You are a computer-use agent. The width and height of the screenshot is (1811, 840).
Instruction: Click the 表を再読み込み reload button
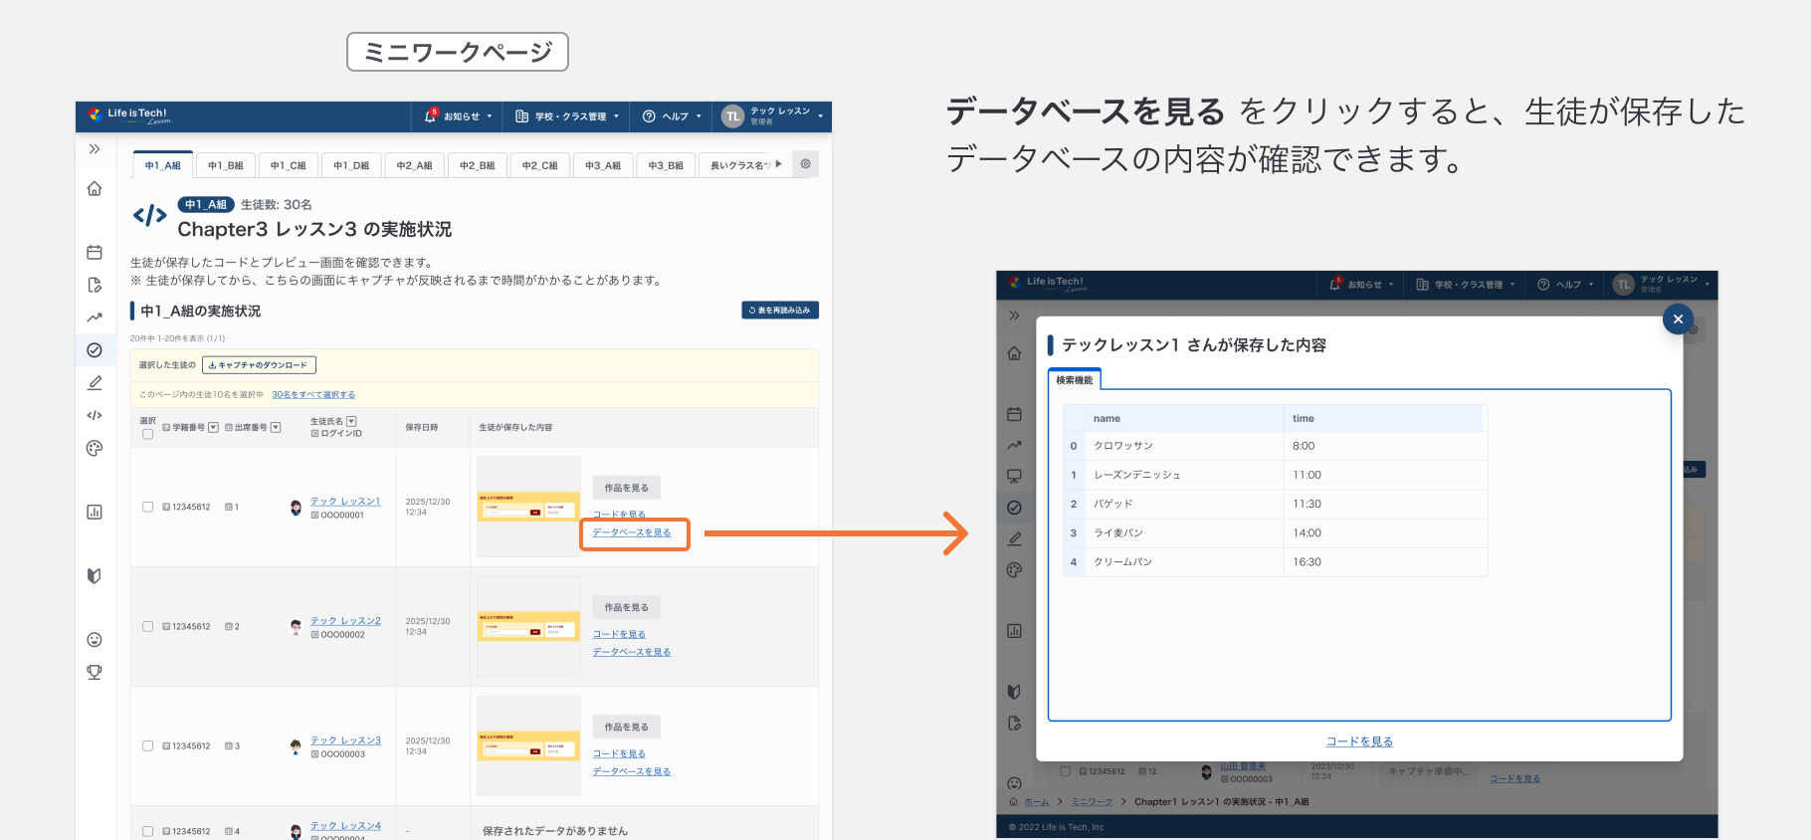780,311
